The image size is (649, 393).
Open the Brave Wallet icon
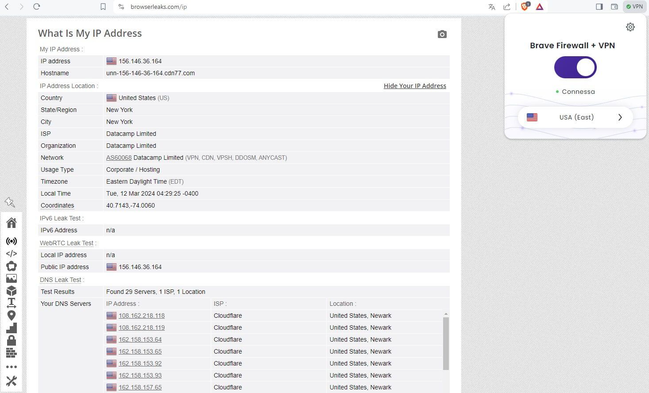[614, 7]
